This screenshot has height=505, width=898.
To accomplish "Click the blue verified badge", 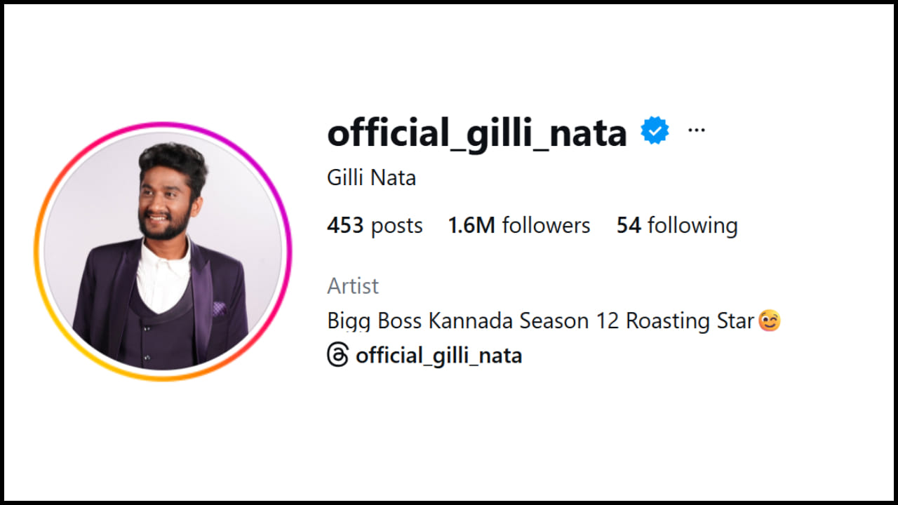I will pyautogui.click(x=655, y=131).
